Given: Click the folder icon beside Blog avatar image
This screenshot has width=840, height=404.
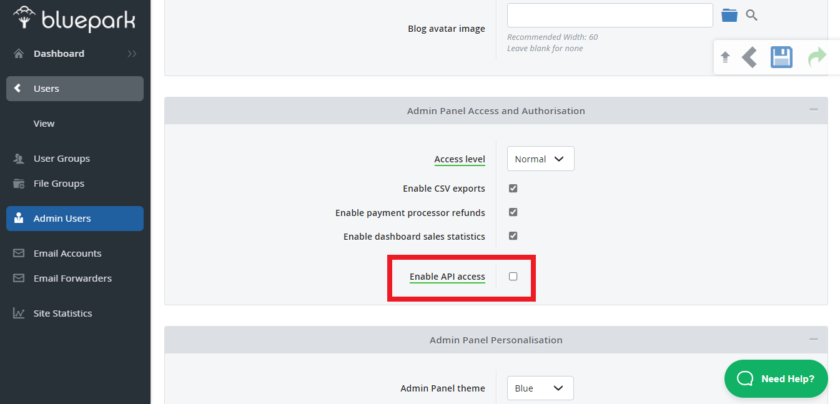Looking at the screenshot, I should pyautogui.click(x=729, y=15).
